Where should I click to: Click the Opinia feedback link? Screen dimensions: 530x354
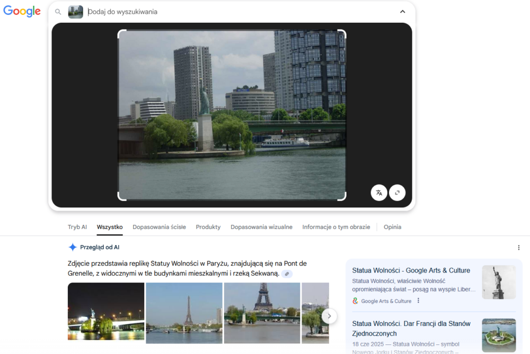pyautogui.click(x=392, y=227)
